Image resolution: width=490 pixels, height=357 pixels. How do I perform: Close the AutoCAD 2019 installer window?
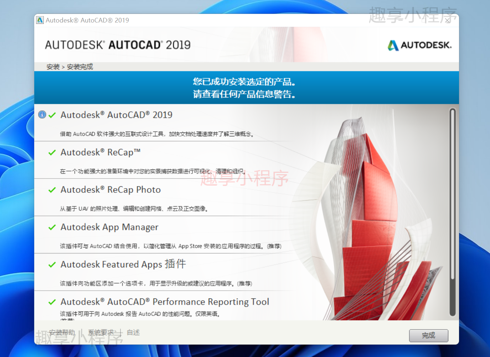pyautogui.click(x=448, y=20)
